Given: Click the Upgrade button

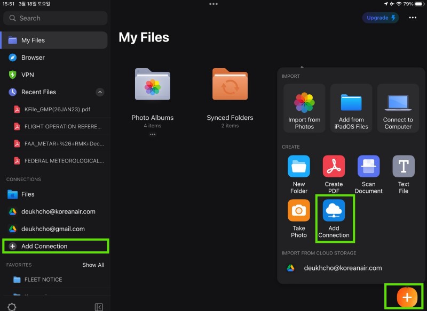Looking at the screenshot, I should click(x=381, y=18).
